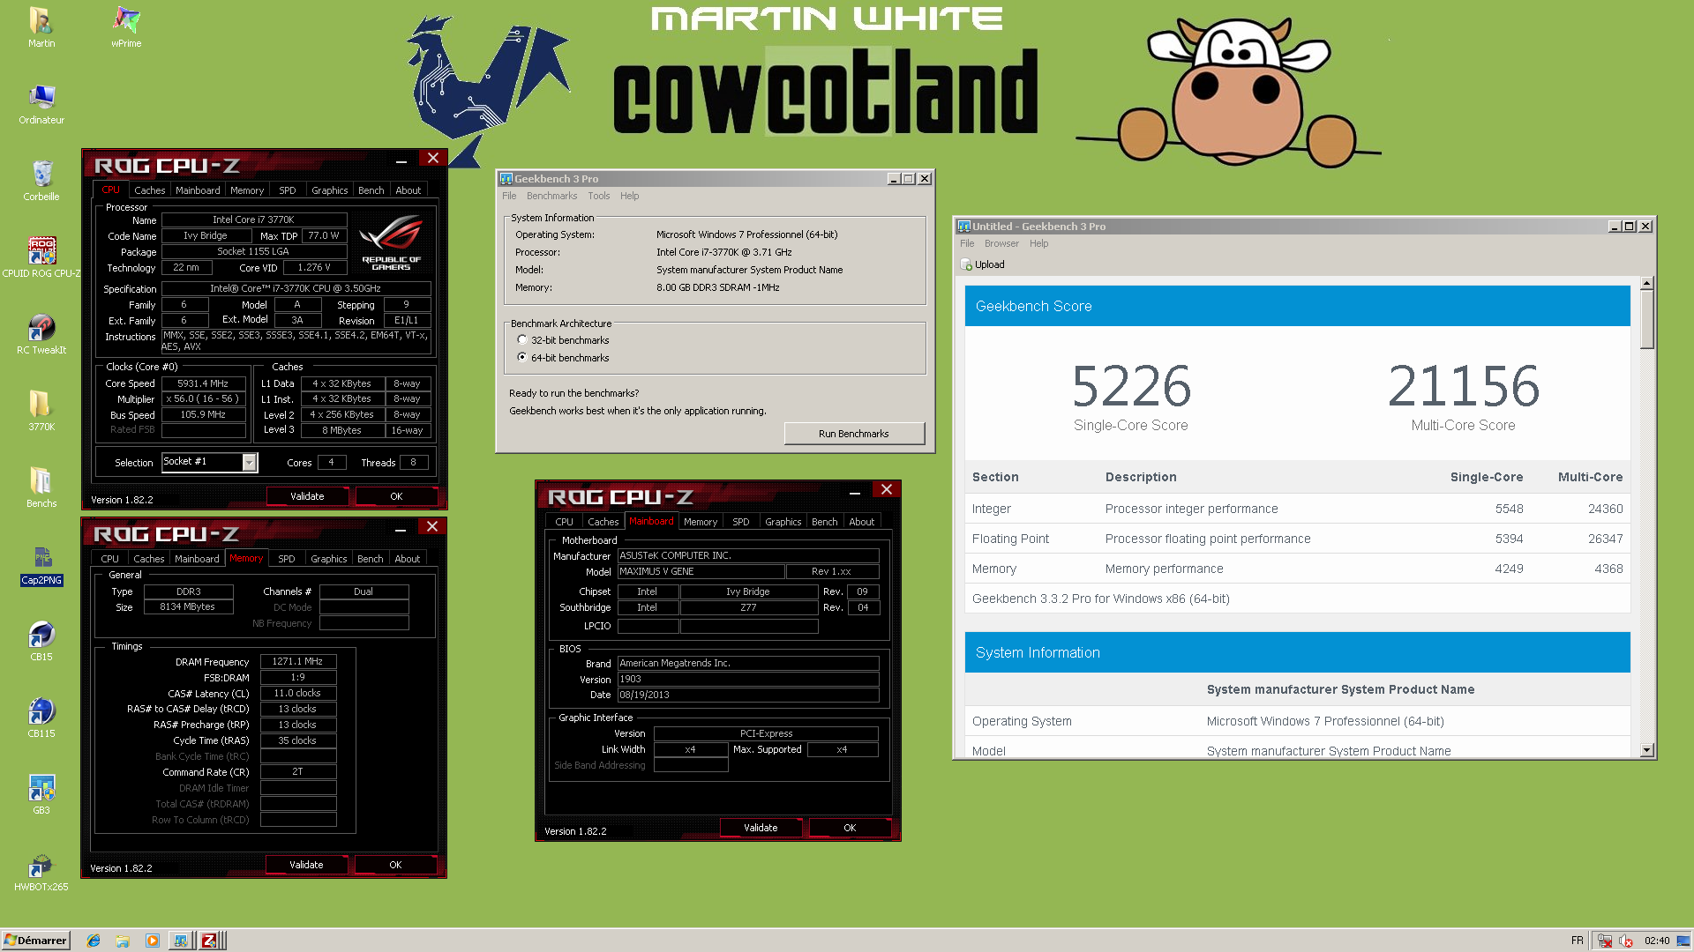
Task: Click OK in Memory CPU-Z window
Action: tap(395, 865)
